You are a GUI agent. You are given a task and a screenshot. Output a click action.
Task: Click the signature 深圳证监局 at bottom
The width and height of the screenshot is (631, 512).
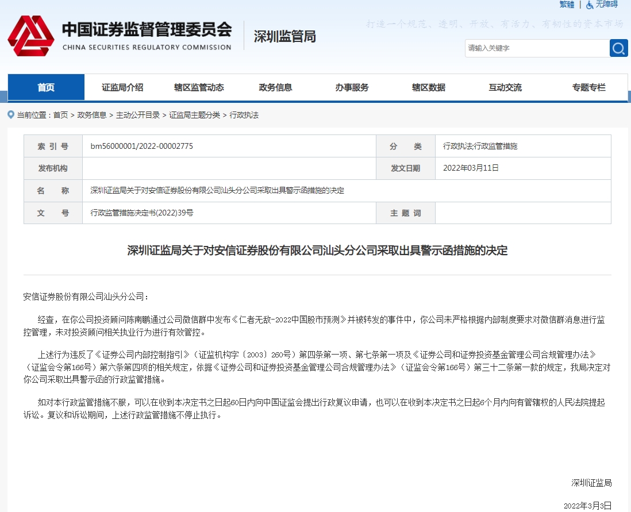tap(591, 483)
